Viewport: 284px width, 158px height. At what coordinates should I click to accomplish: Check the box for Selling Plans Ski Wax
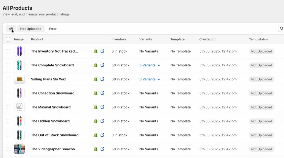point(8,79)
